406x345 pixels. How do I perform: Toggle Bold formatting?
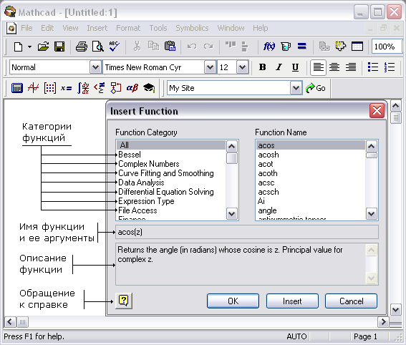[262, 67]
